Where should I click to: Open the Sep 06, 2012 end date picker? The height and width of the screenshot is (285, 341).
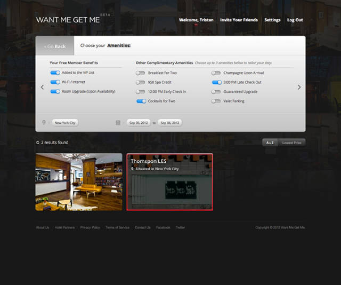coord(170,123)
